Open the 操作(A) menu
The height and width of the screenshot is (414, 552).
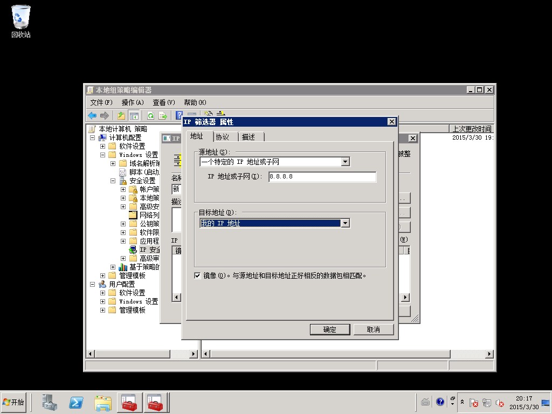(133, 102)
